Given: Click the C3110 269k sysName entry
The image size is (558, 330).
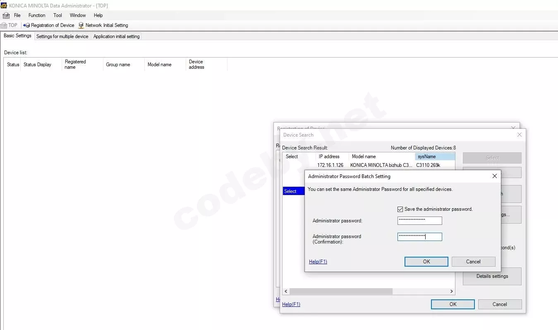Looking at the screenshot, I should pos(428,165).
